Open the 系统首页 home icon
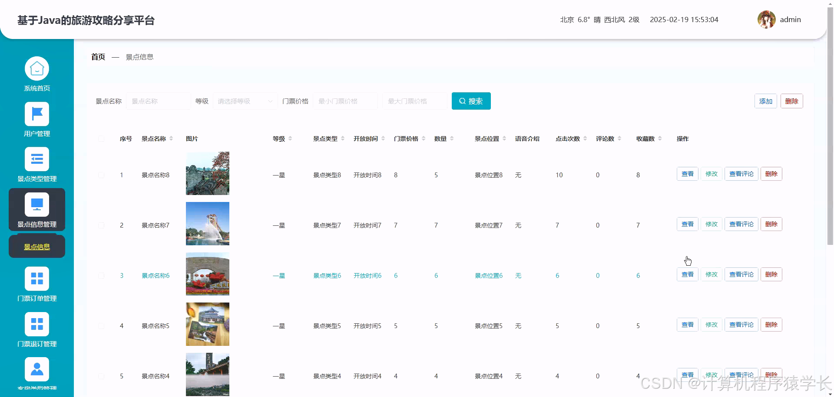The width and height of the screenshot is (834, 397). (x=37, y=68)
